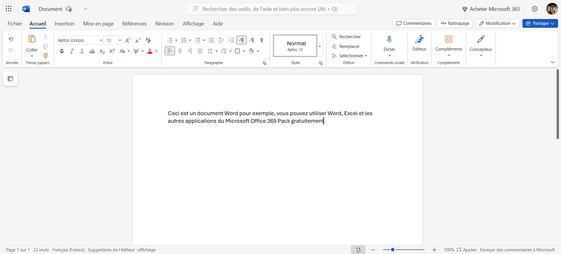Click Acheter Microsoft 365
The height and width of the screenshot is (254, 561).
491,9
